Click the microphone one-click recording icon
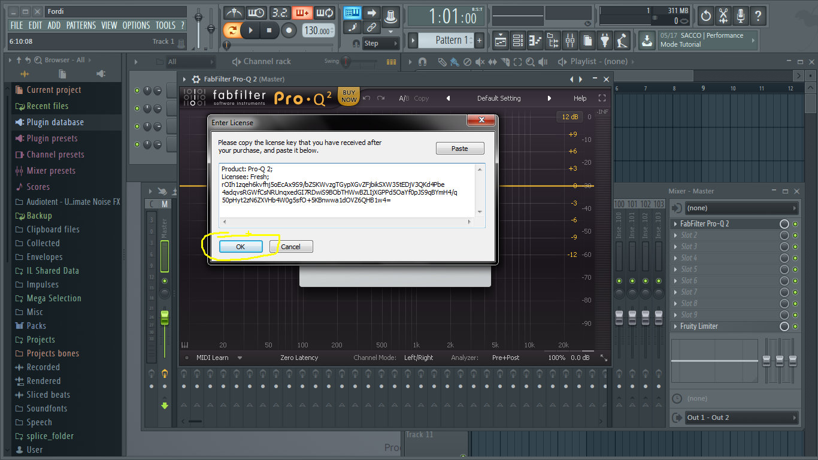This screenshot has height=460, width=818. pos(741,16)
